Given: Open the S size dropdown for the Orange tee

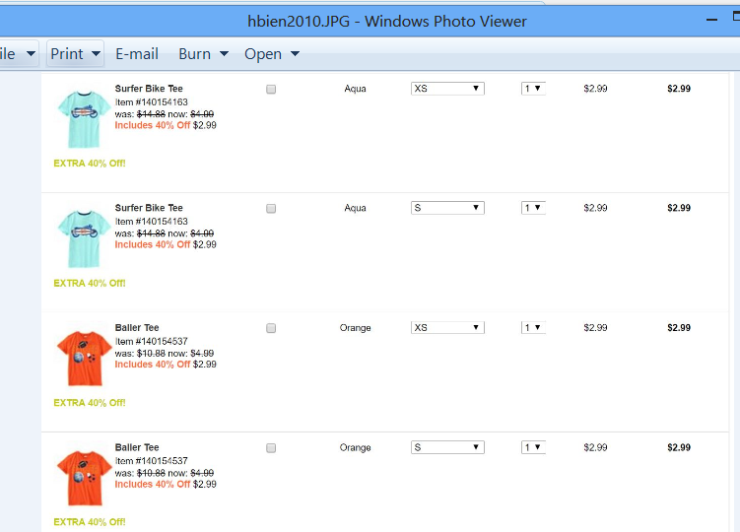Looking at the screenshot, I should point(447,447).
